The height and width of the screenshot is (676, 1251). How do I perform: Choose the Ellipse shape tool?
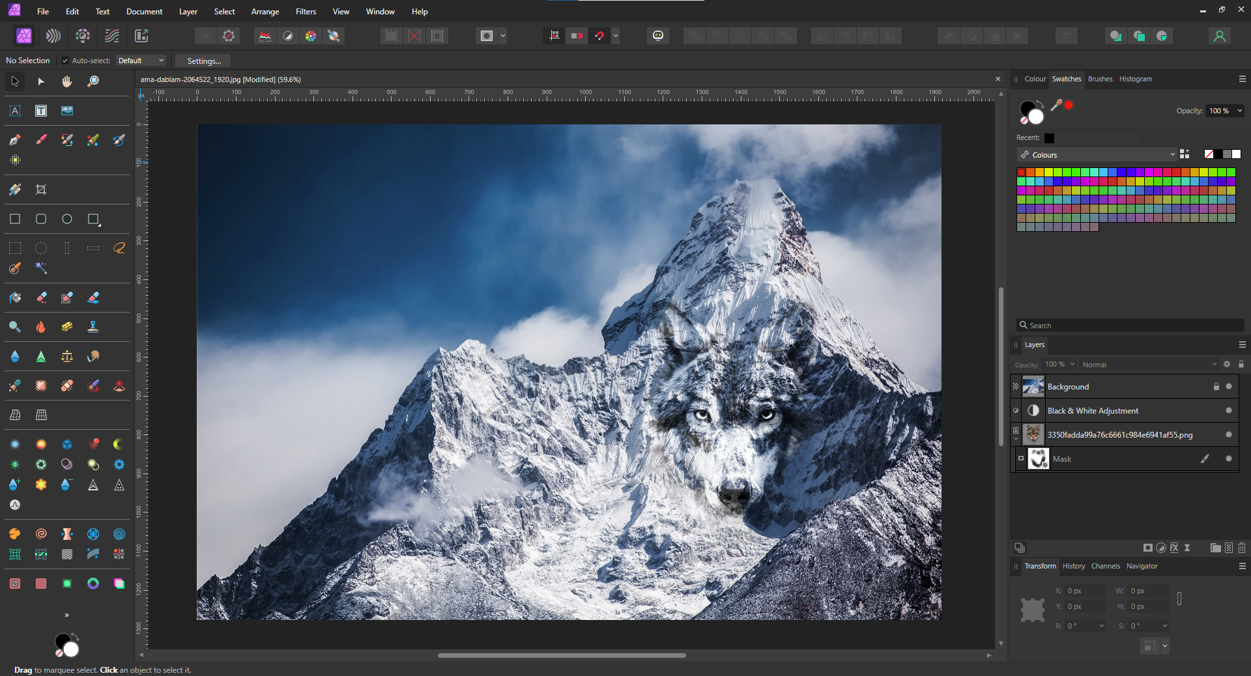point(67,219)
